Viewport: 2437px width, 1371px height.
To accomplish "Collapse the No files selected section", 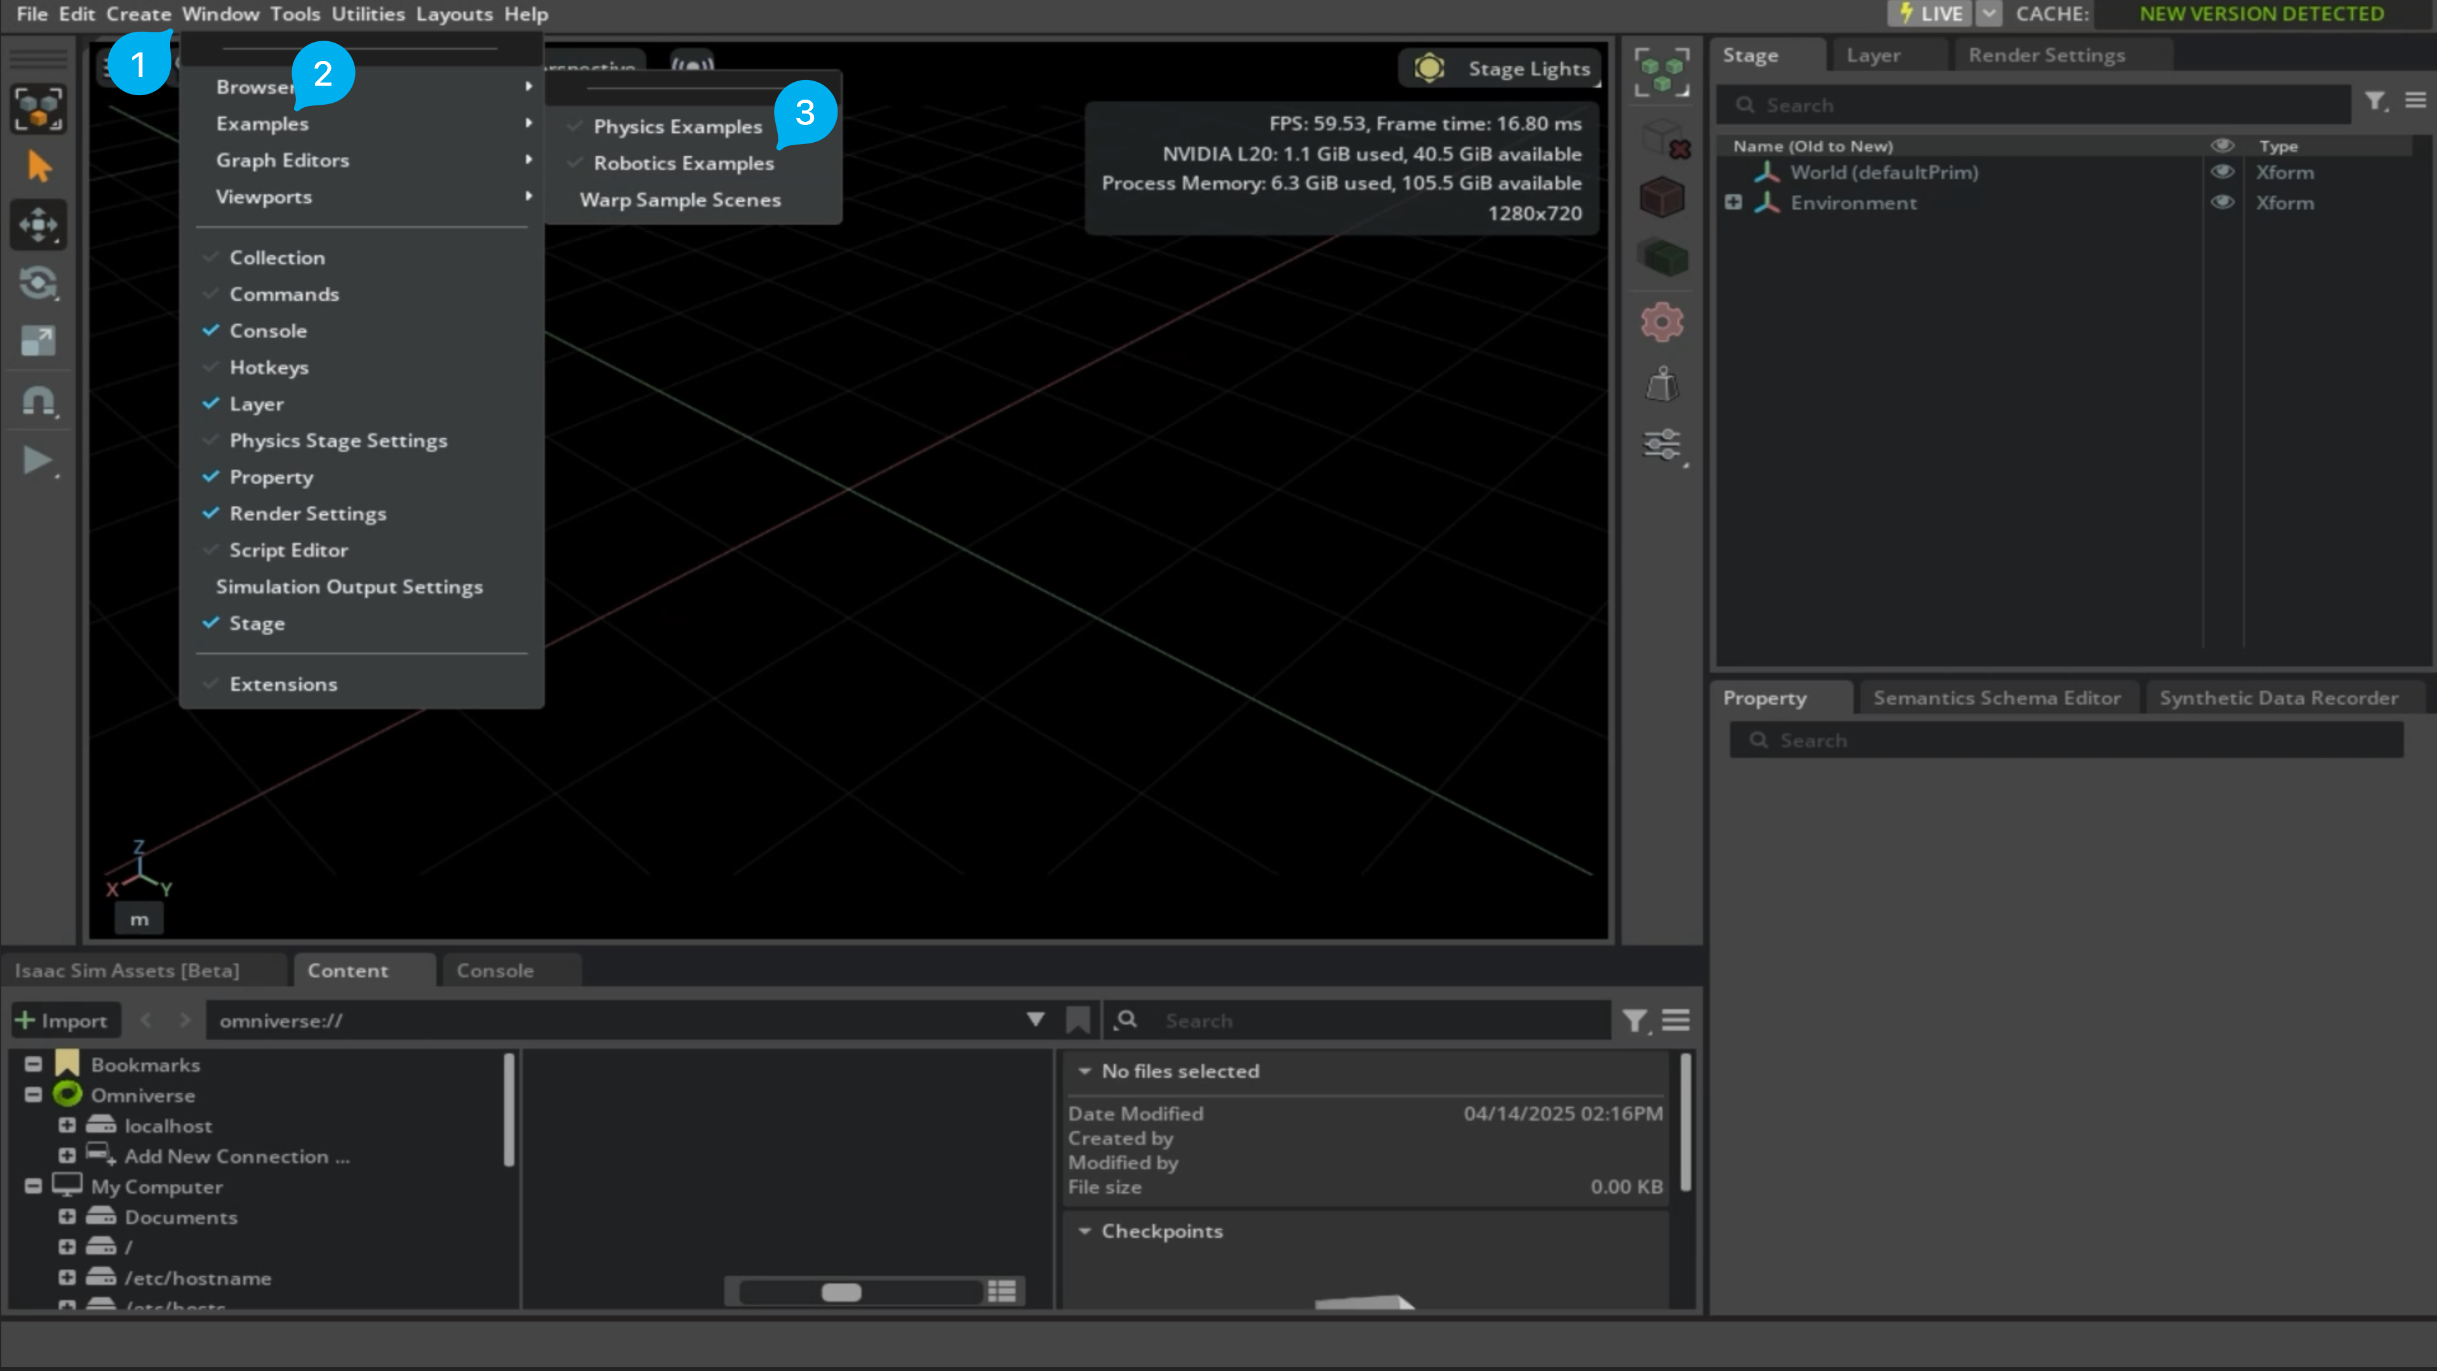I will tap(1084, 1071).
